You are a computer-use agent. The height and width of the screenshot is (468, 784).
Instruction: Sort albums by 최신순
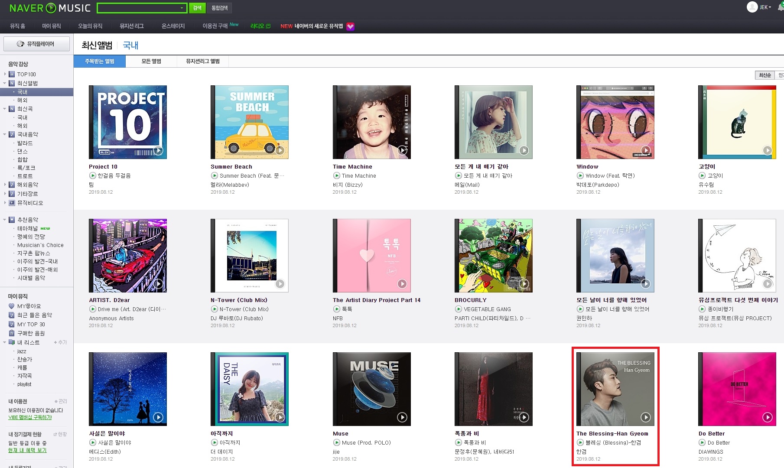pos(765,75)
